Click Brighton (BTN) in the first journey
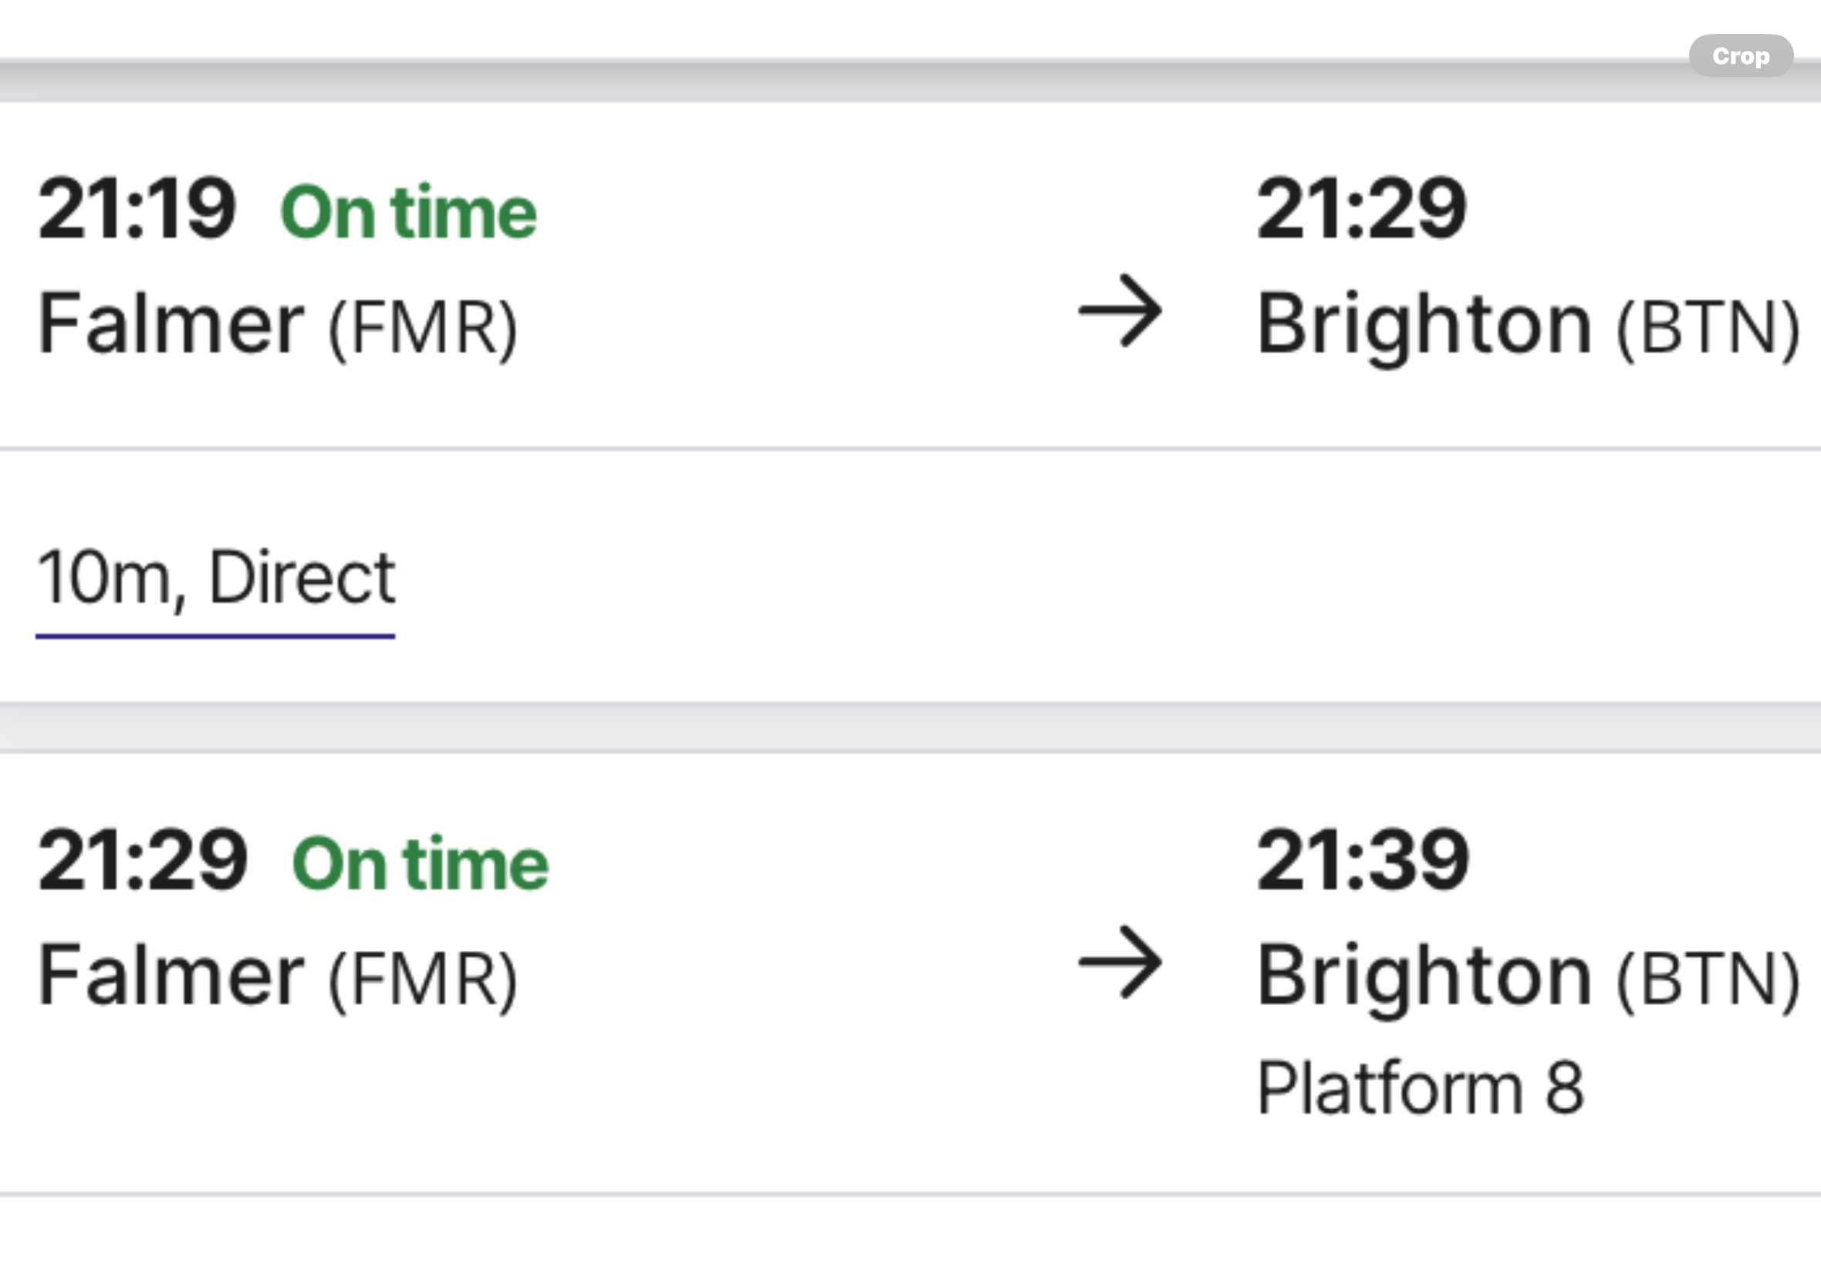The height and width of the screenshot is (1265, 1821). pyautogui.click(x=1529, y=326)
